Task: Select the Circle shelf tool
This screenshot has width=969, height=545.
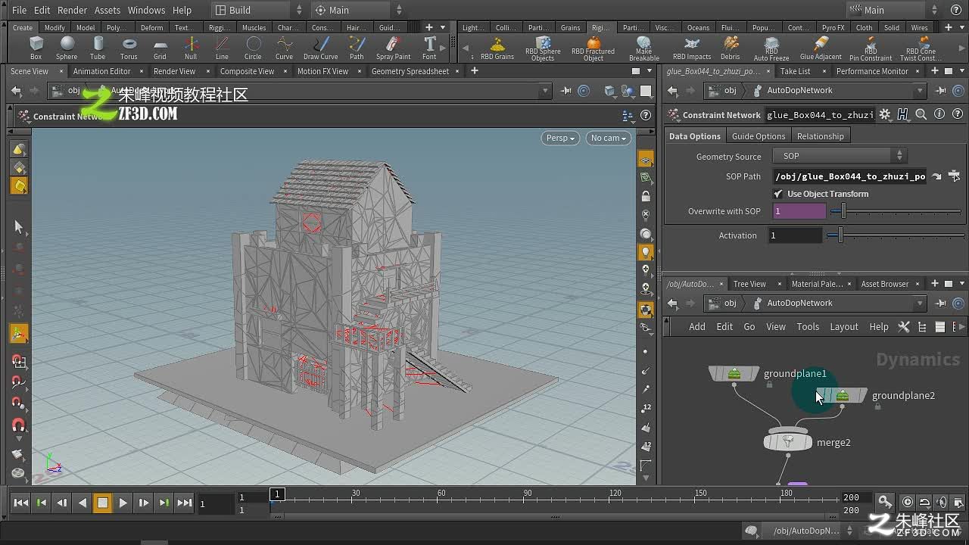Action: pos(253,48)
